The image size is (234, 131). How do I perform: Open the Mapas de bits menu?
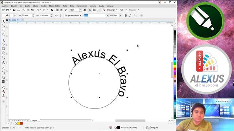pyautogui.click(x=54, y=6)
